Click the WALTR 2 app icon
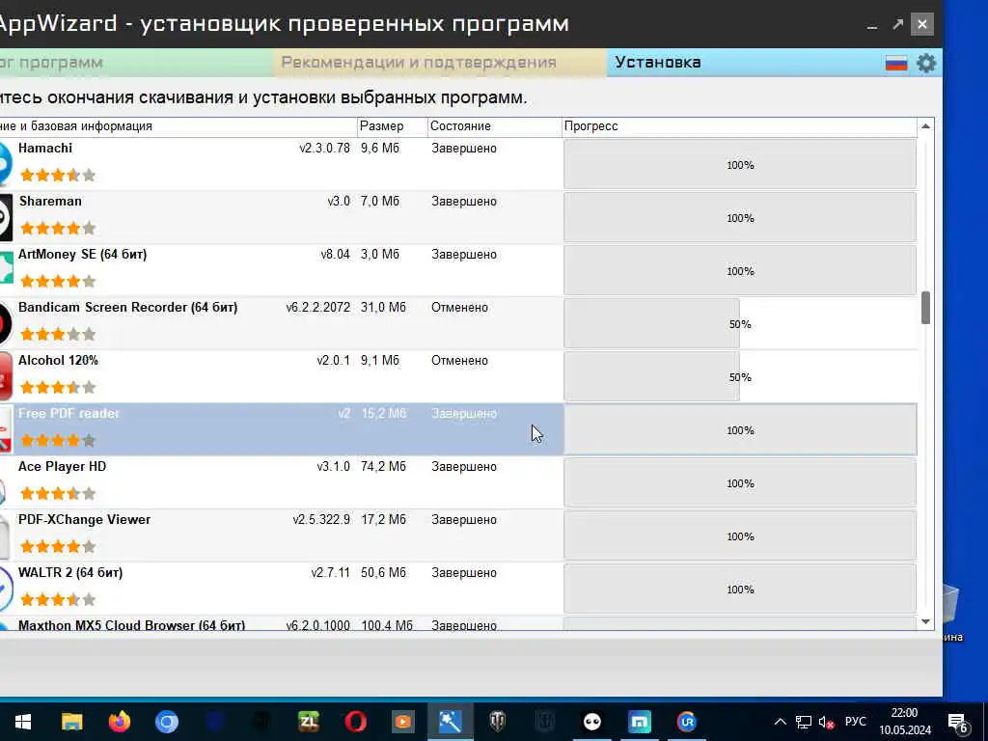This screenshot has width=988, height=741. click(x=6, y=590)
